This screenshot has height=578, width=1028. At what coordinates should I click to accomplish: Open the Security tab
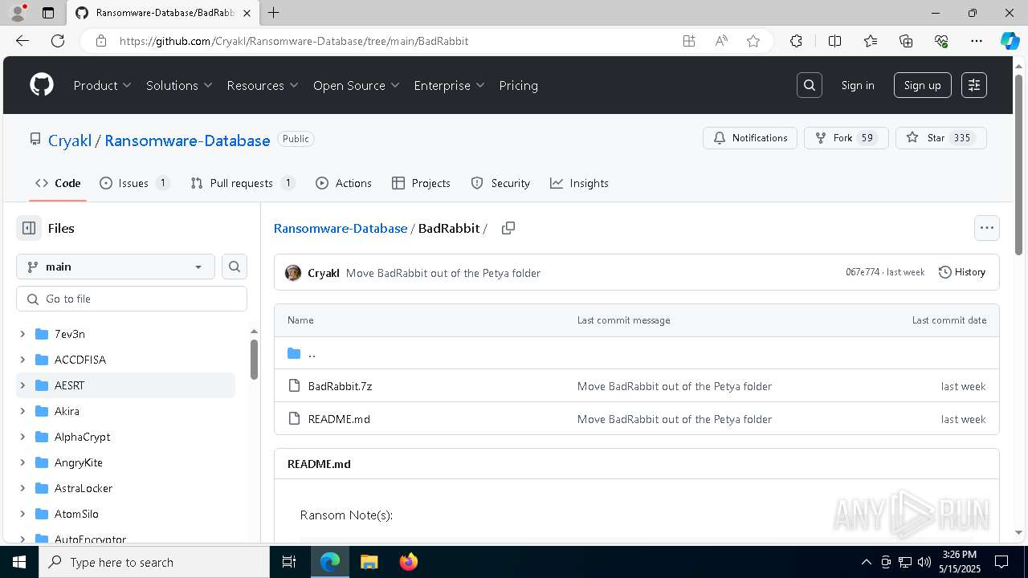click(500, 183)
